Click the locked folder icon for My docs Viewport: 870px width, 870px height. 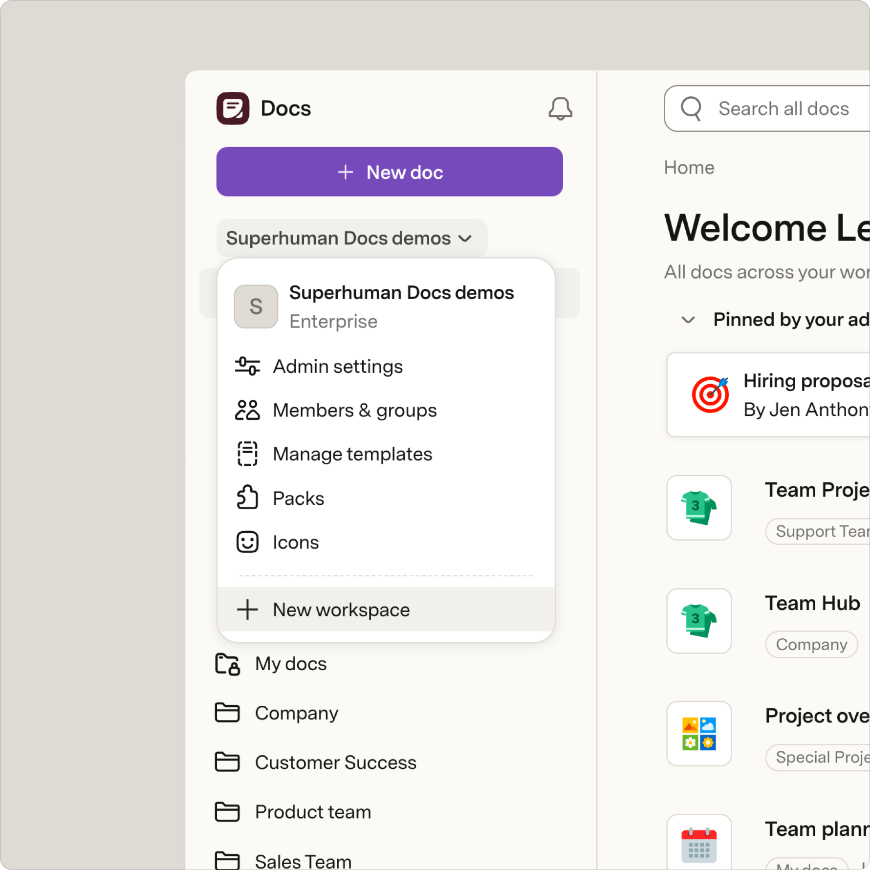[x=228, y=664]
